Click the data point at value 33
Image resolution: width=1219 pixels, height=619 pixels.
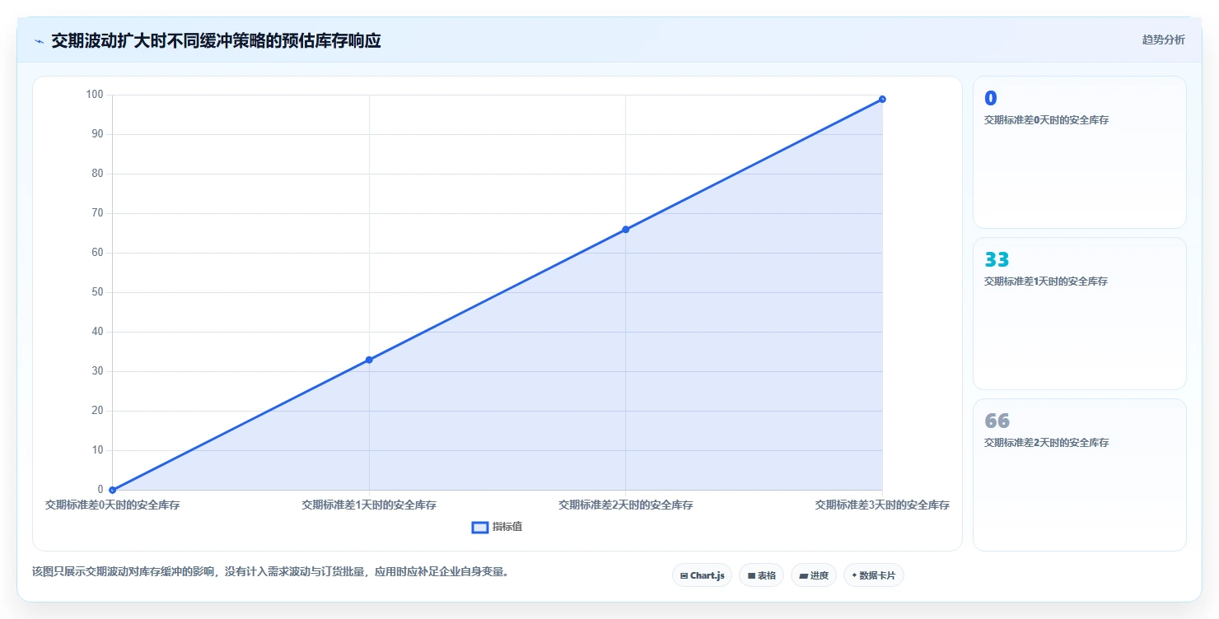click(369, 360)
